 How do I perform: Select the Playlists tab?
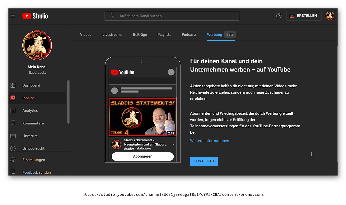[x=164, y=34]
